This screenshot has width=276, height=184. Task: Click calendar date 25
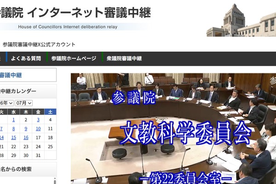pyautogui.click(x=50, y=146)
